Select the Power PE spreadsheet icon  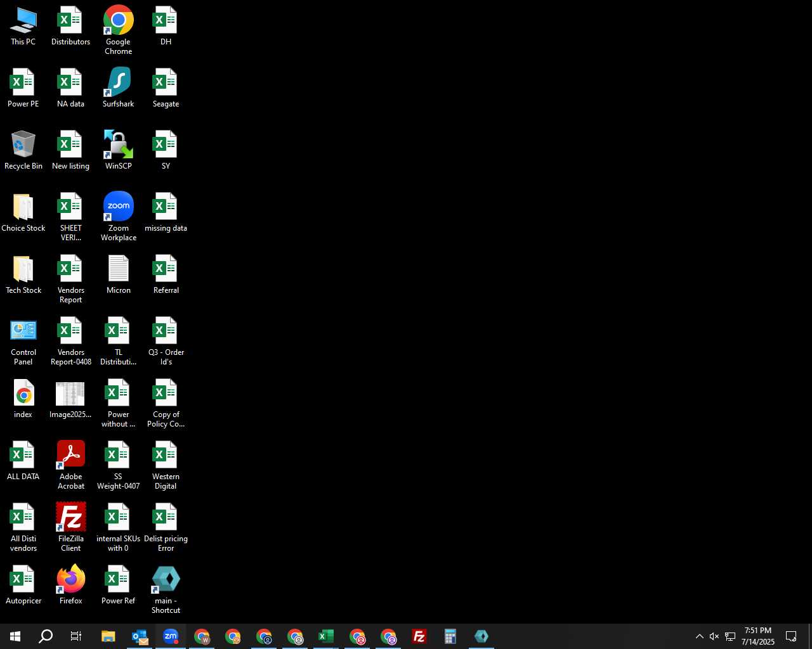pos(23,89)
